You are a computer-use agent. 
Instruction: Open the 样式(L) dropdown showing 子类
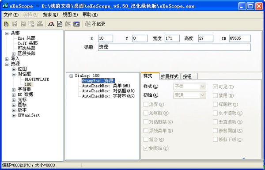point(189,87)
